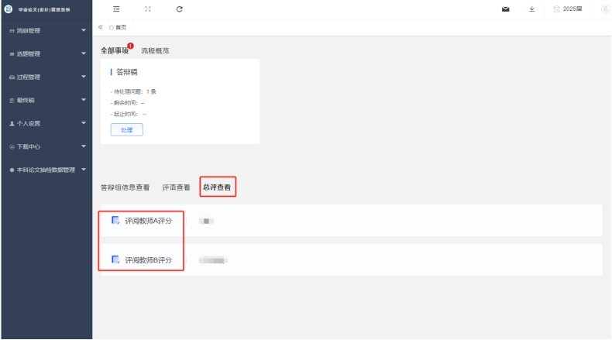Click the download icon in the top bar

point(531,9)
